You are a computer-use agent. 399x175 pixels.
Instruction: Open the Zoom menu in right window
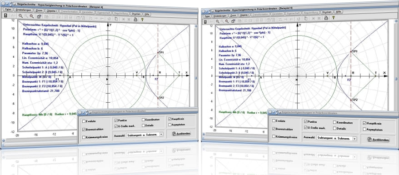[x=233, y=15]
